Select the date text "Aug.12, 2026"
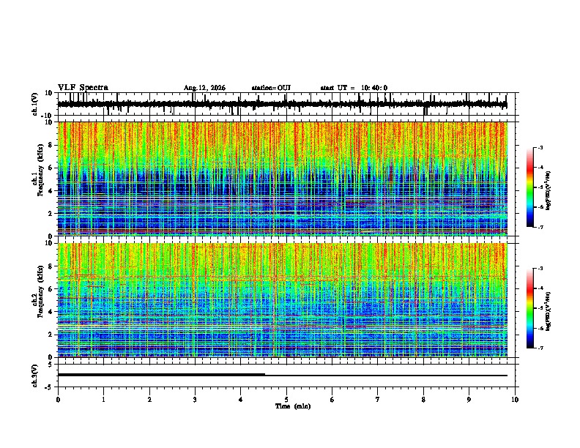This screenshot has width=580, height=448. coord(204,88)
